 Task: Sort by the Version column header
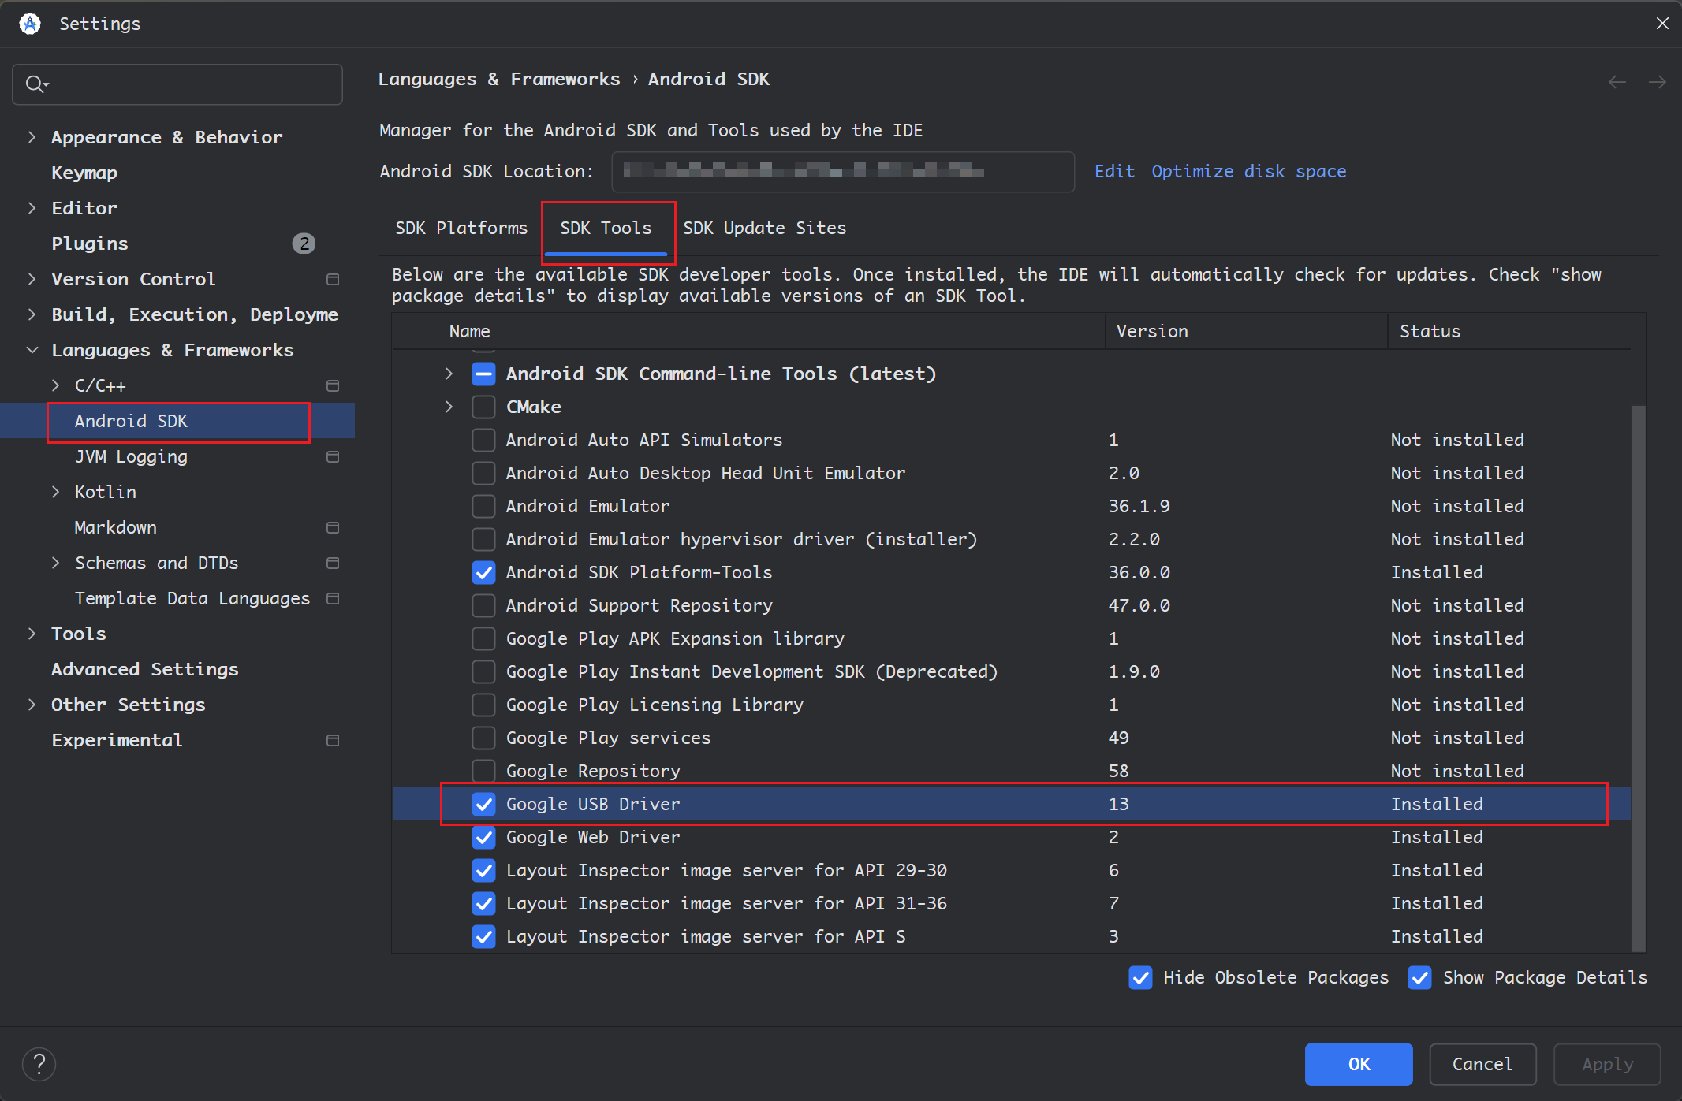[1246, 331]
